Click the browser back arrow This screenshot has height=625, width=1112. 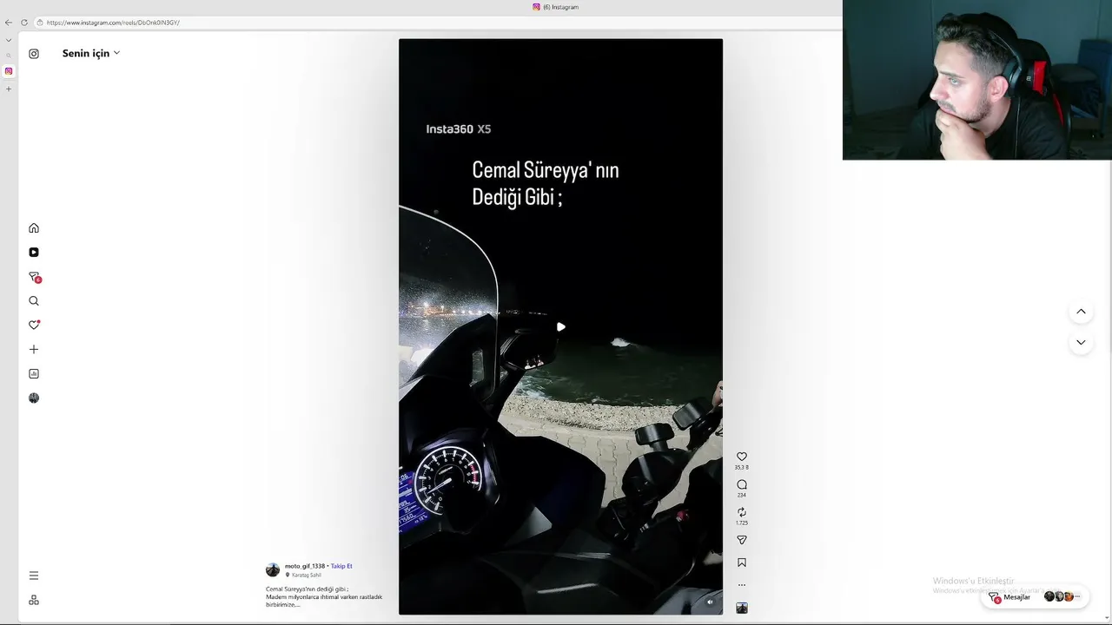[9, 23]
